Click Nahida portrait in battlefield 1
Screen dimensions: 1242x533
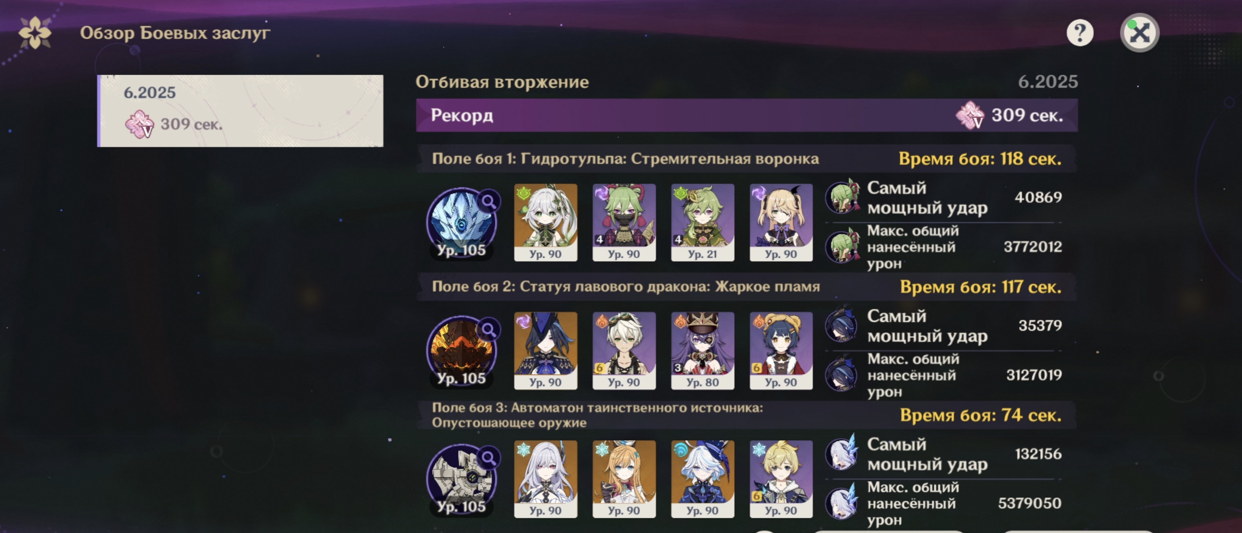545,223
